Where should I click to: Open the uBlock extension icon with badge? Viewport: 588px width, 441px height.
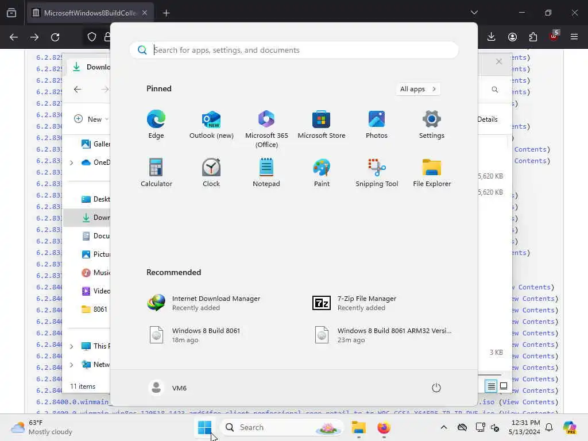point(554,36)
